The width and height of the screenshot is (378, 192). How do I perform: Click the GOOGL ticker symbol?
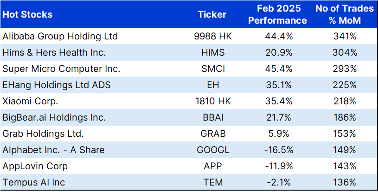(x=212, y=150)
